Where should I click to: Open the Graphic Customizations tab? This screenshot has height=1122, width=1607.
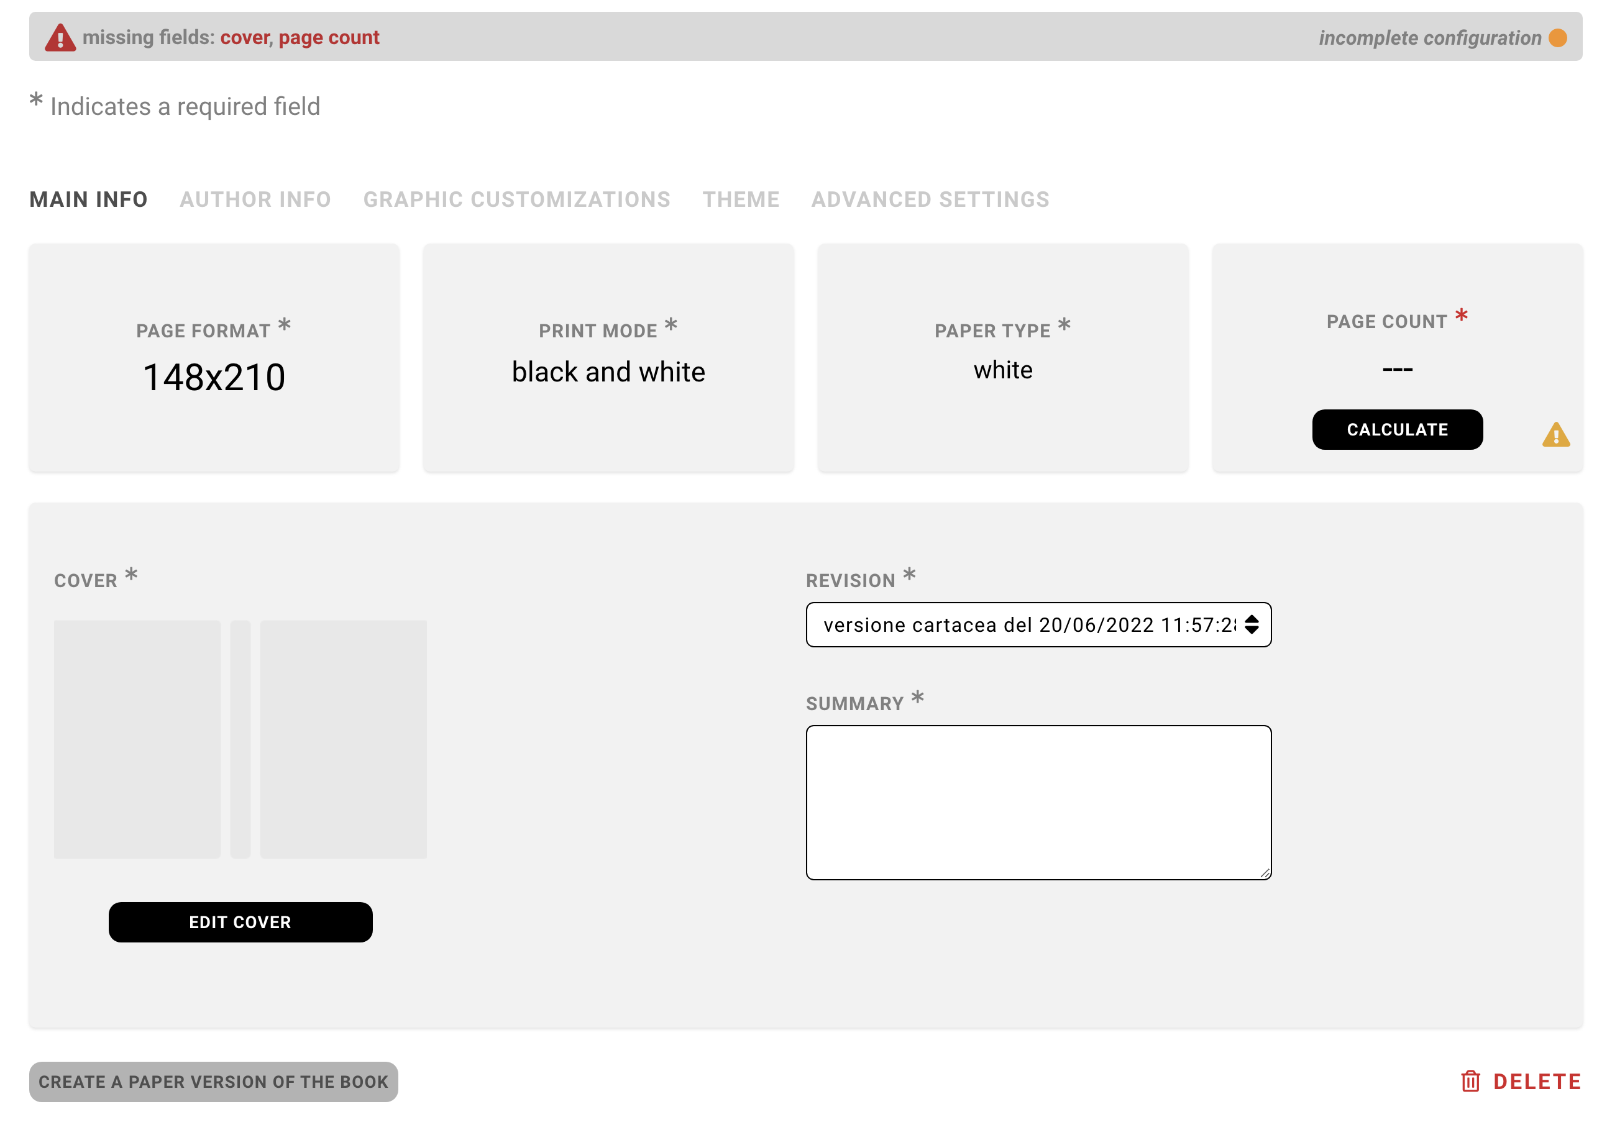(x=516, y=199)
